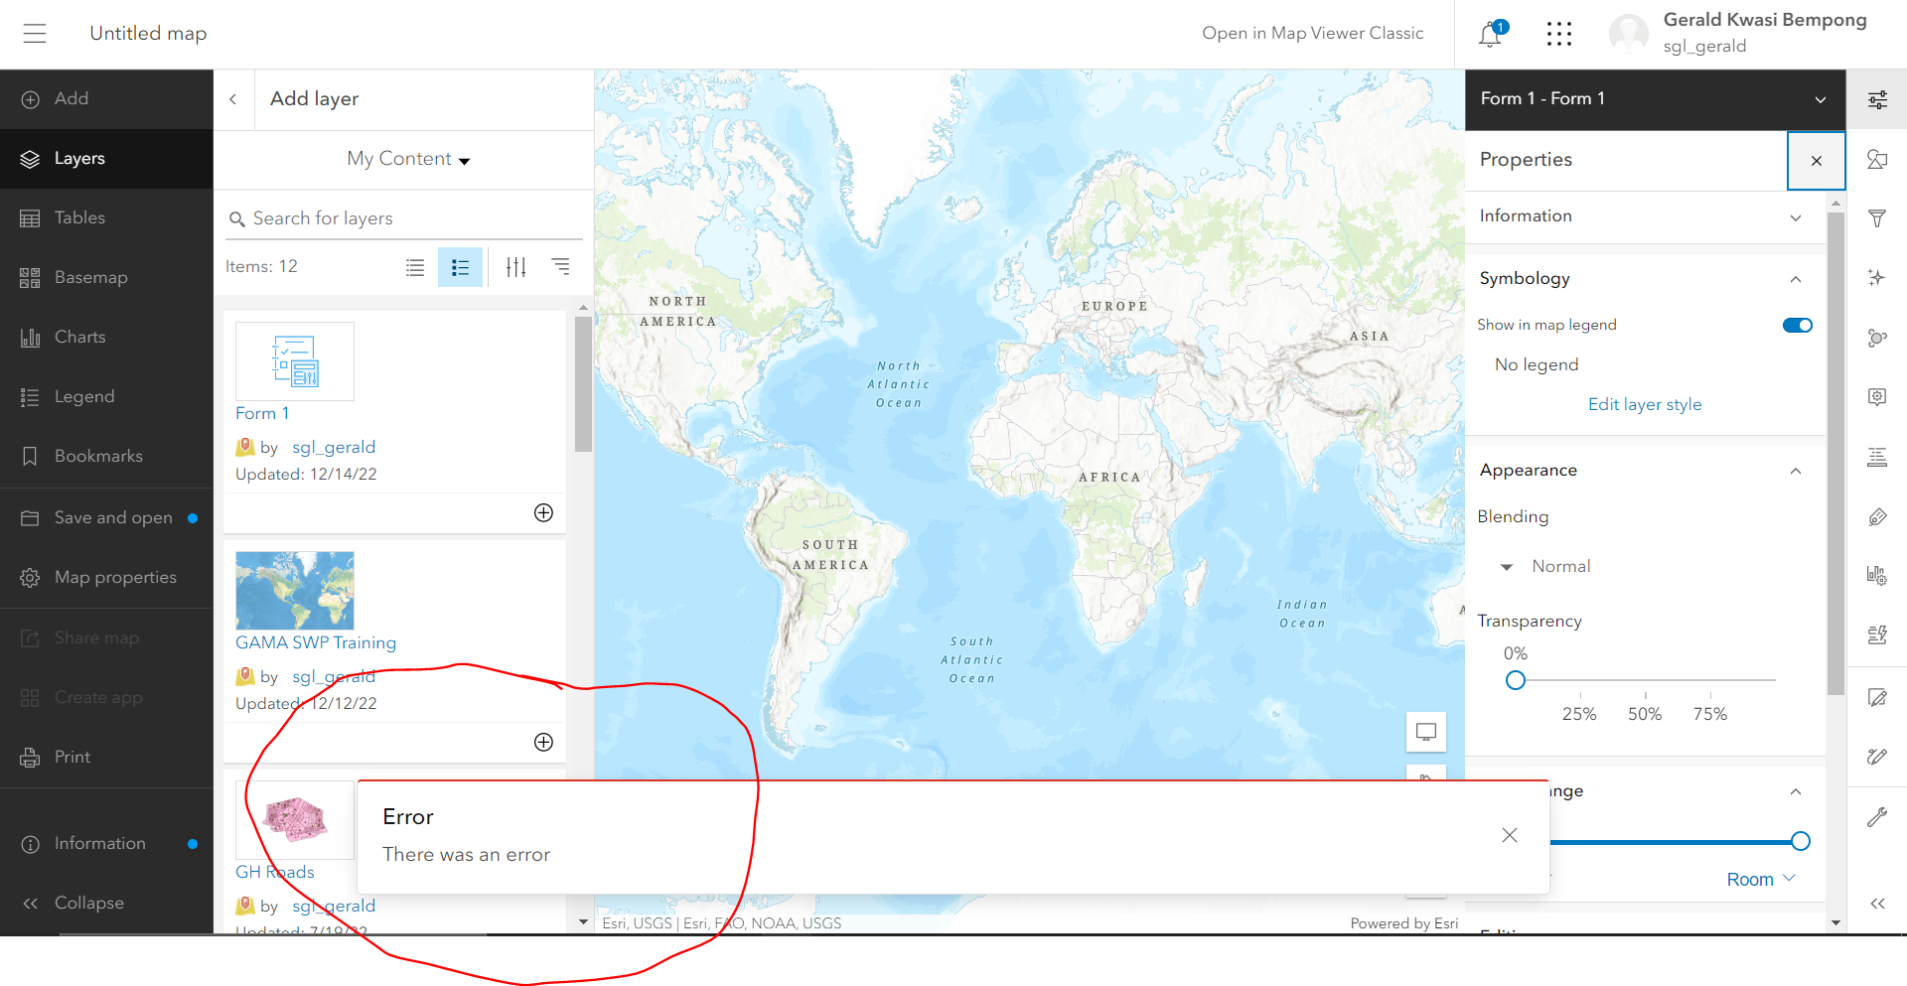Open Information in the sidebar
Viewport: 1907px width, 986px height.
(106, 844)
